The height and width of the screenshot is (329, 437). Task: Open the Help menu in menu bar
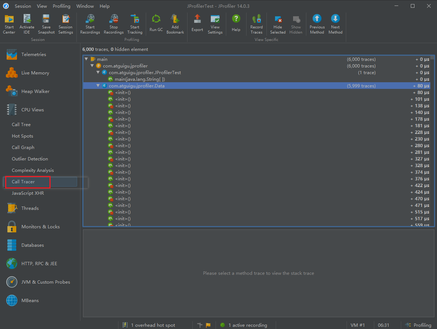pos(104,6)
